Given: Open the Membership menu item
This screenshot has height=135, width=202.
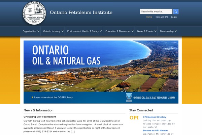Looking at the screenshot, I should (167, 31).
